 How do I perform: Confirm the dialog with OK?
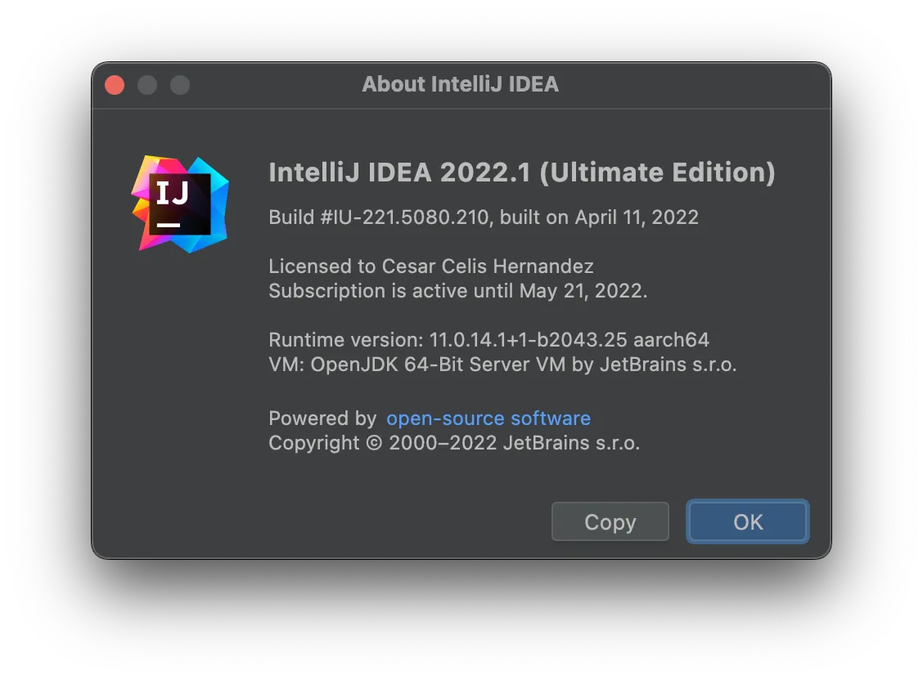748,521
